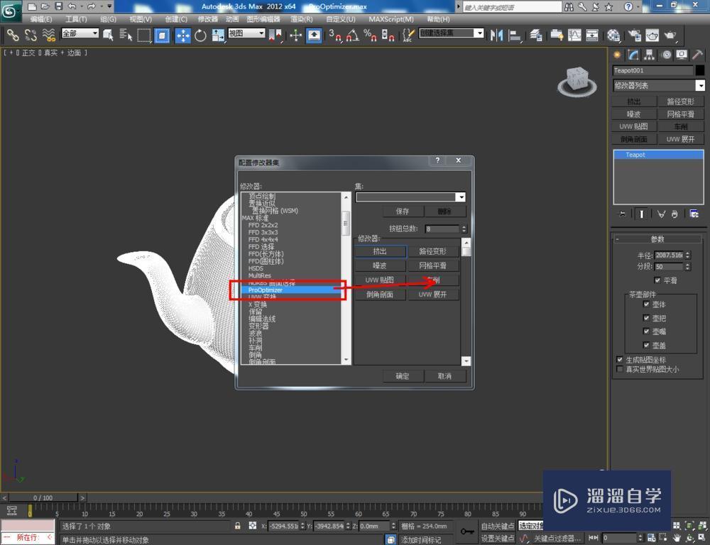The width and height of the screenshot is (710, 545).
Task: Select the Select and Rotate tool
Action: point(201,35)
